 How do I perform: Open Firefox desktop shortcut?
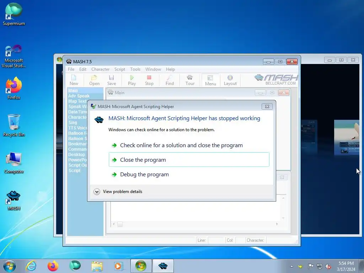[14, 88]
